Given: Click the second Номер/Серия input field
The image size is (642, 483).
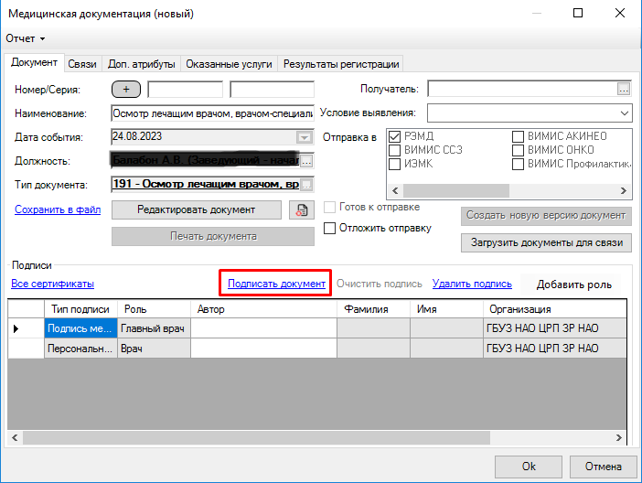Looking at the screenshot, I should (x=272, y=90).
